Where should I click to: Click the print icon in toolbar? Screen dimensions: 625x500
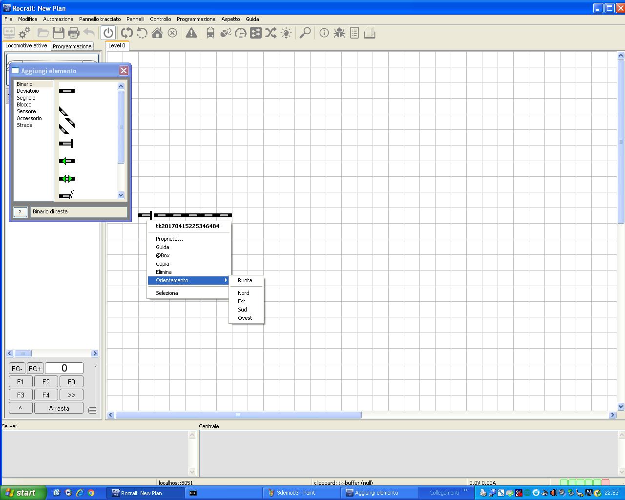[74, 33]
